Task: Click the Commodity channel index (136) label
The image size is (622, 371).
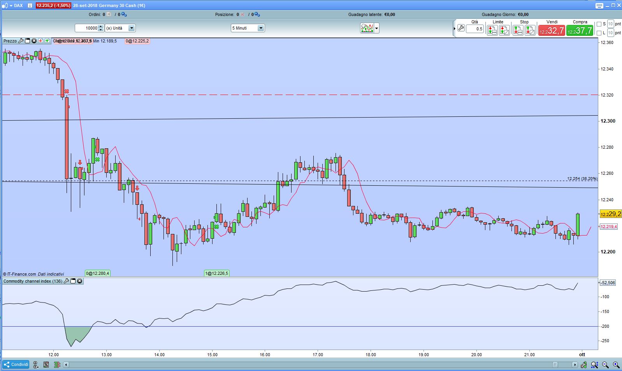Action: click(33, 281)
